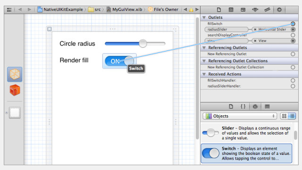Open File's Owner breadcrumb
Viewport: 302px width, 170px height.
pos(163,9)
